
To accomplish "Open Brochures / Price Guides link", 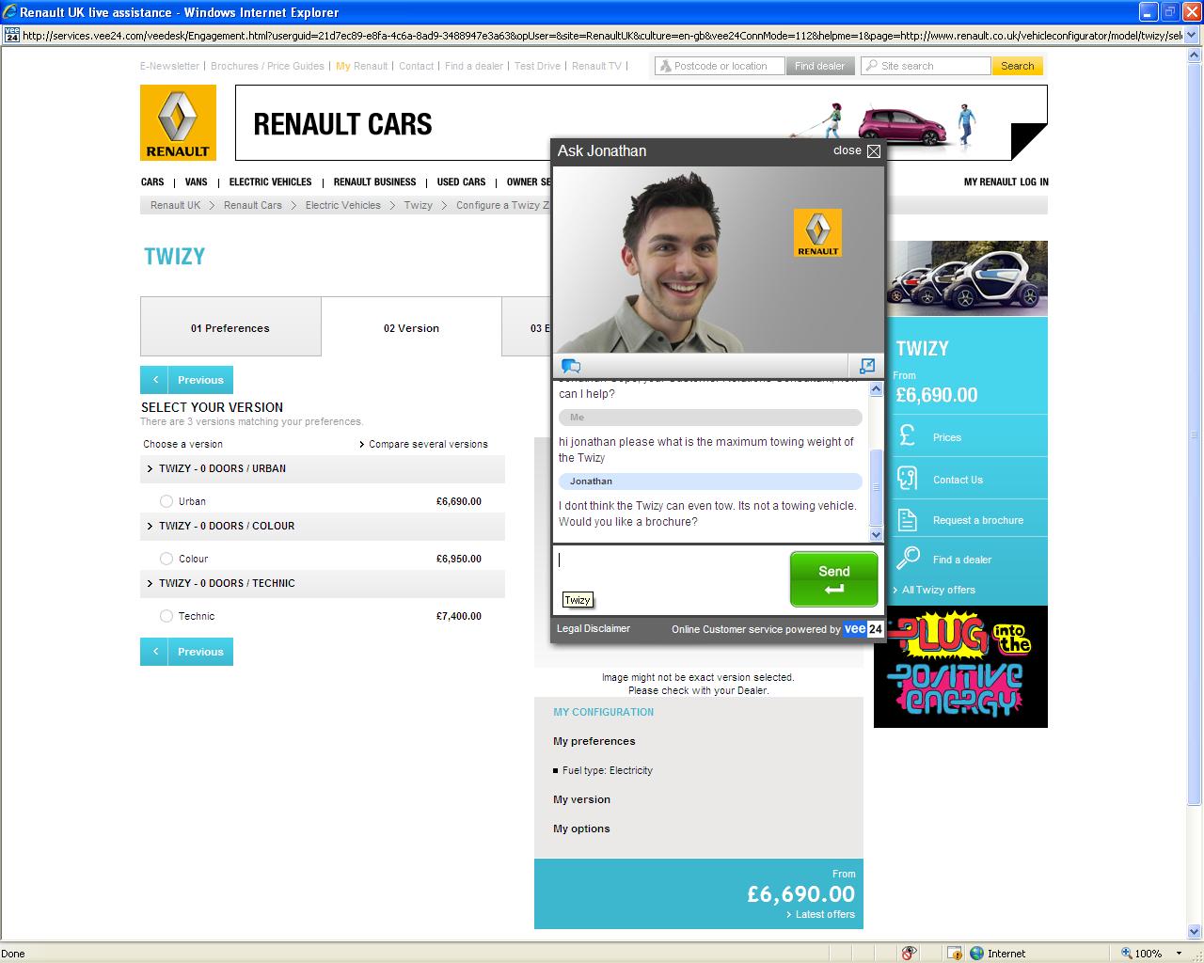I will point(267,66).
